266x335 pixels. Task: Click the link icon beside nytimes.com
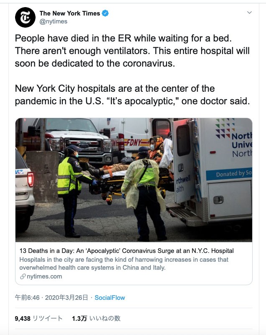(x=23, y=276)
